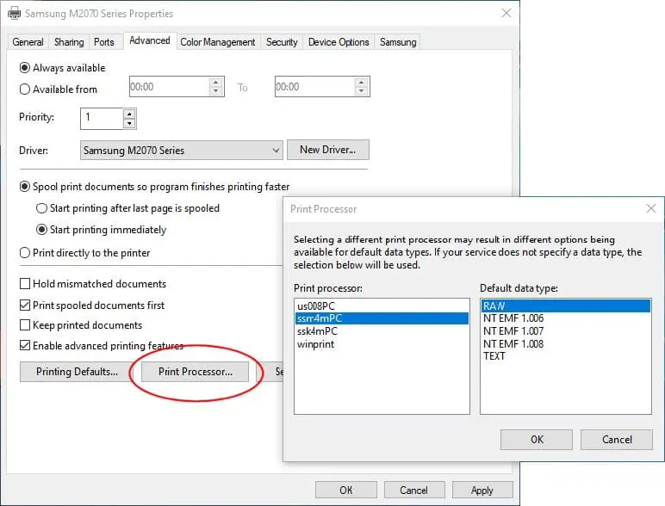Open the Samsung tab

(398, 42)
